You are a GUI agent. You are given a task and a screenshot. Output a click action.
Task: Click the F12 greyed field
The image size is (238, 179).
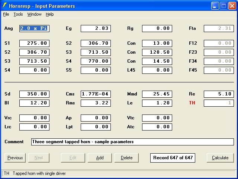tap(219, 43)
